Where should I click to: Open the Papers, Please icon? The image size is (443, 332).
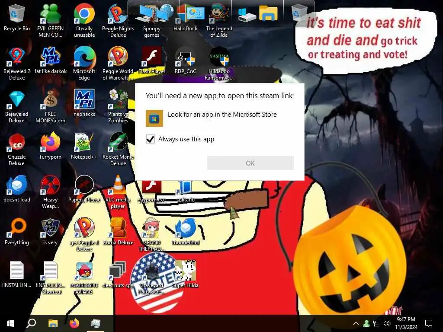click(84, 185)
